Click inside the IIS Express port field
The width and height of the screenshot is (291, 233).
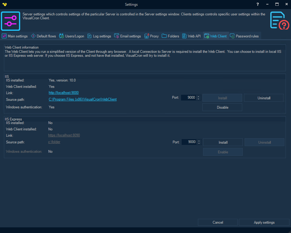pos(189,142)
